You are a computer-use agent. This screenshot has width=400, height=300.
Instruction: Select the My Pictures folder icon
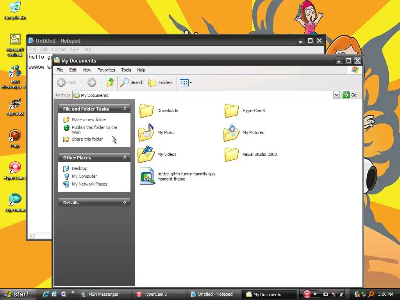pos(231,132)
